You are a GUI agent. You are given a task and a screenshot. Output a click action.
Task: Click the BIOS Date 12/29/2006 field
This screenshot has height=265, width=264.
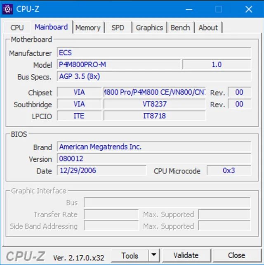pos(102,170)
